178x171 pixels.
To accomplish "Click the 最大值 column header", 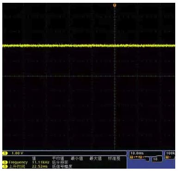I will 96,158.
